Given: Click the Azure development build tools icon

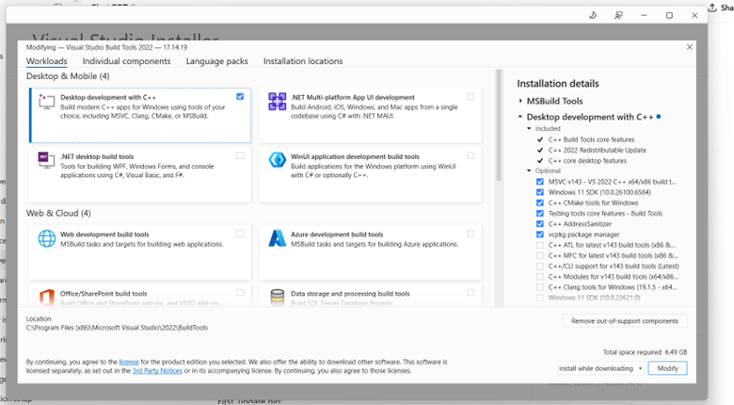Looking at the screenshot, I should tap(277, 238).
